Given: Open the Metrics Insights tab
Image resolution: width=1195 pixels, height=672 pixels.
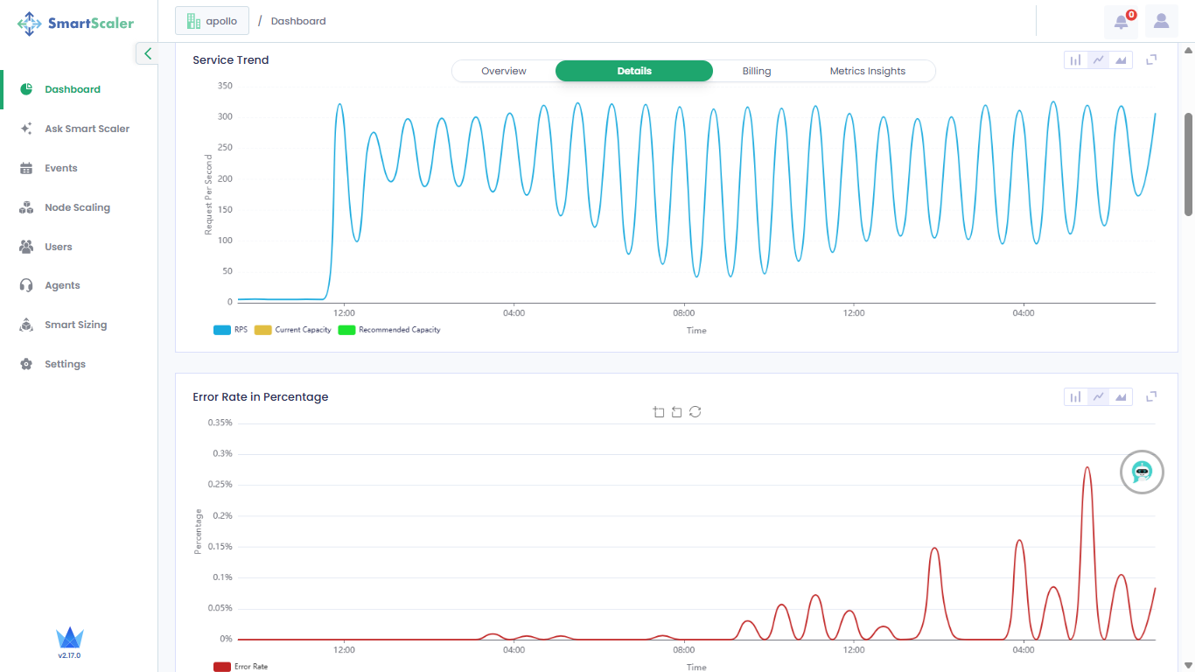Looking at the screenshot, I should (867, 71).
